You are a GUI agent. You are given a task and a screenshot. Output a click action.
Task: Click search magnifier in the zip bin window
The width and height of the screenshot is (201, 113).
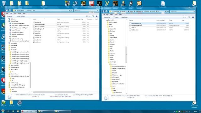pos(98,10)
